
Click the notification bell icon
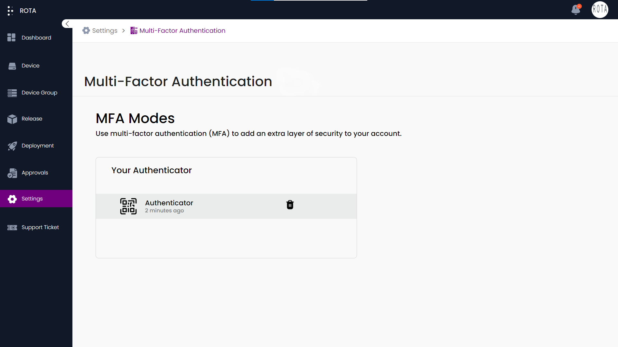point(576,10)
